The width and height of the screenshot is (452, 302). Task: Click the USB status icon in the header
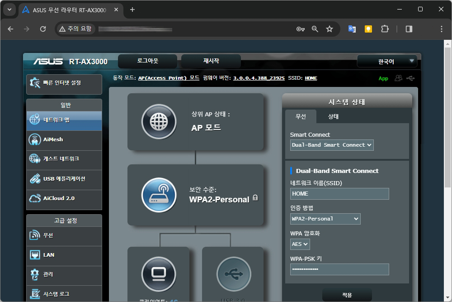[410, 78]
